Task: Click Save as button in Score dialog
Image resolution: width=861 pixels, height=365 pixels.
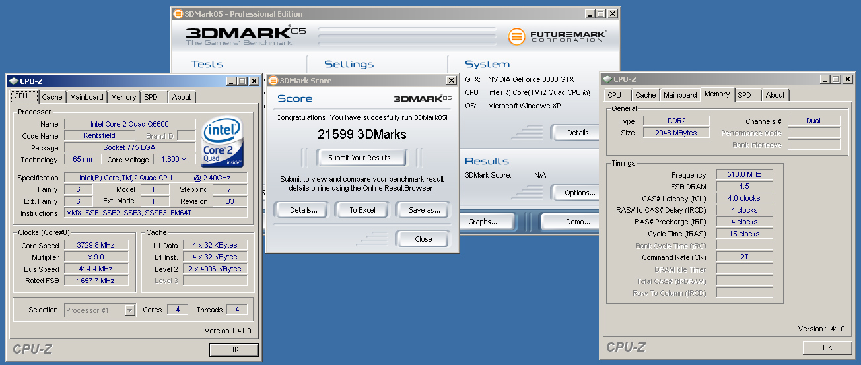Action: click(x=424, y=210)
